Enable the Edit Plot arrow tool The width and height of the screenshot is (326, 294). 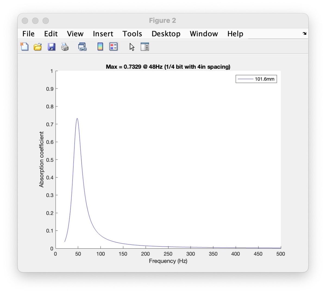tap(132, 47)
